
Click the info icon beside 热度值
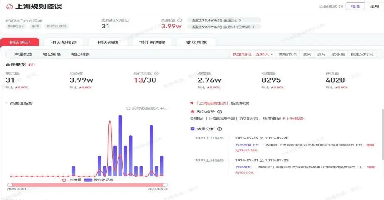180,20
